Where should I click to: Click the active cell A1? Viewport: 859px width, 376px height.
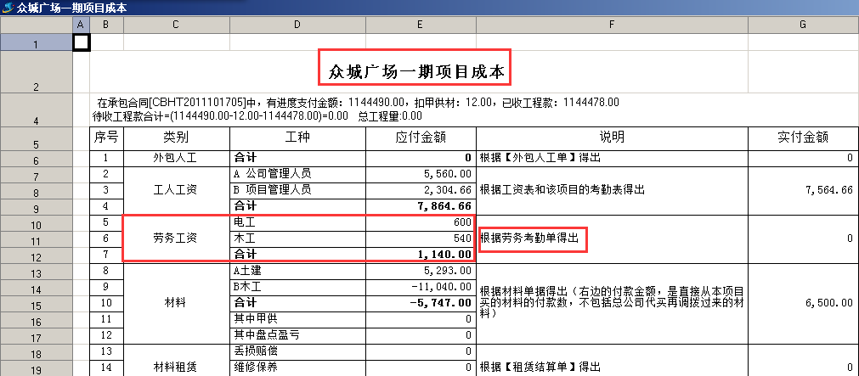(81, 42)
